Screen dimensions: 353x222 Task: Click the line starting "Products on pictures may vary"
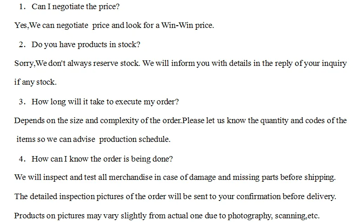pos(167,215)
